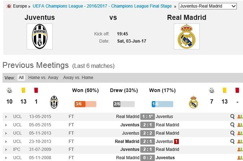243x161 pixels.
Task: Open match details magnifier for 05-11-2013
Action: (x=233, y=133)
